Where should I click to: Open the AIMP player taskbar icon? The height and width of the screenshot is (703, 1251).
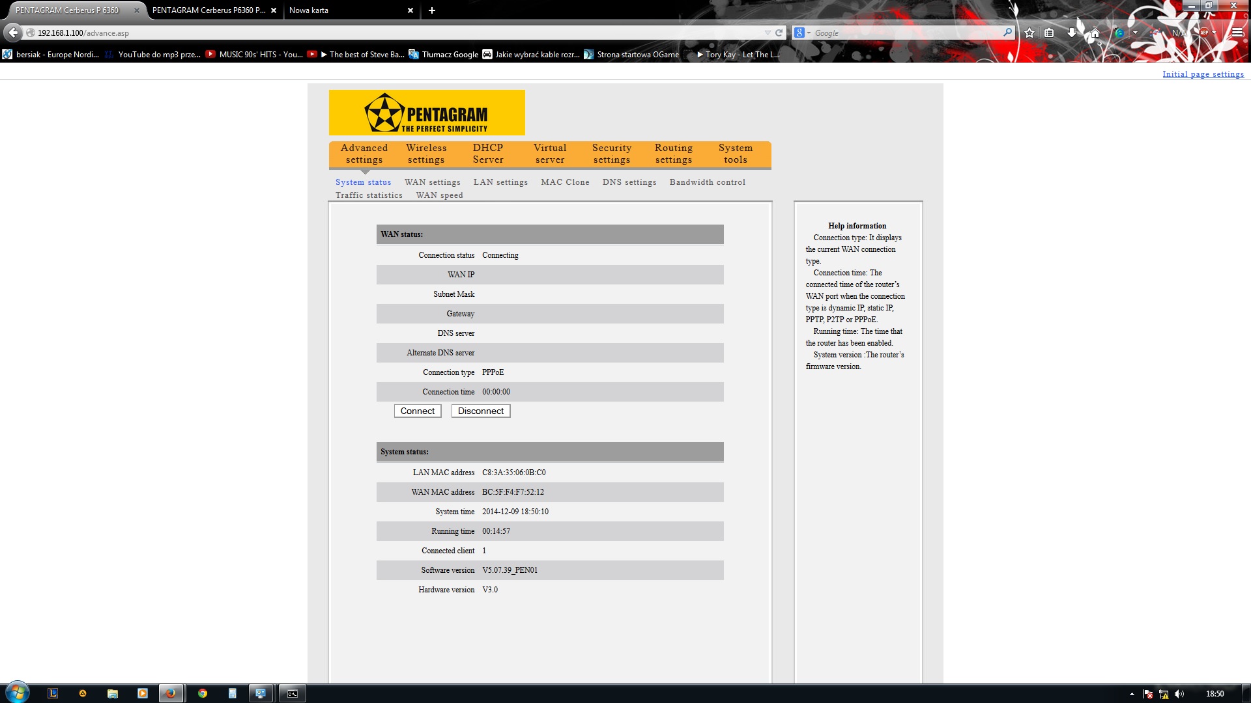click(83, 693)
